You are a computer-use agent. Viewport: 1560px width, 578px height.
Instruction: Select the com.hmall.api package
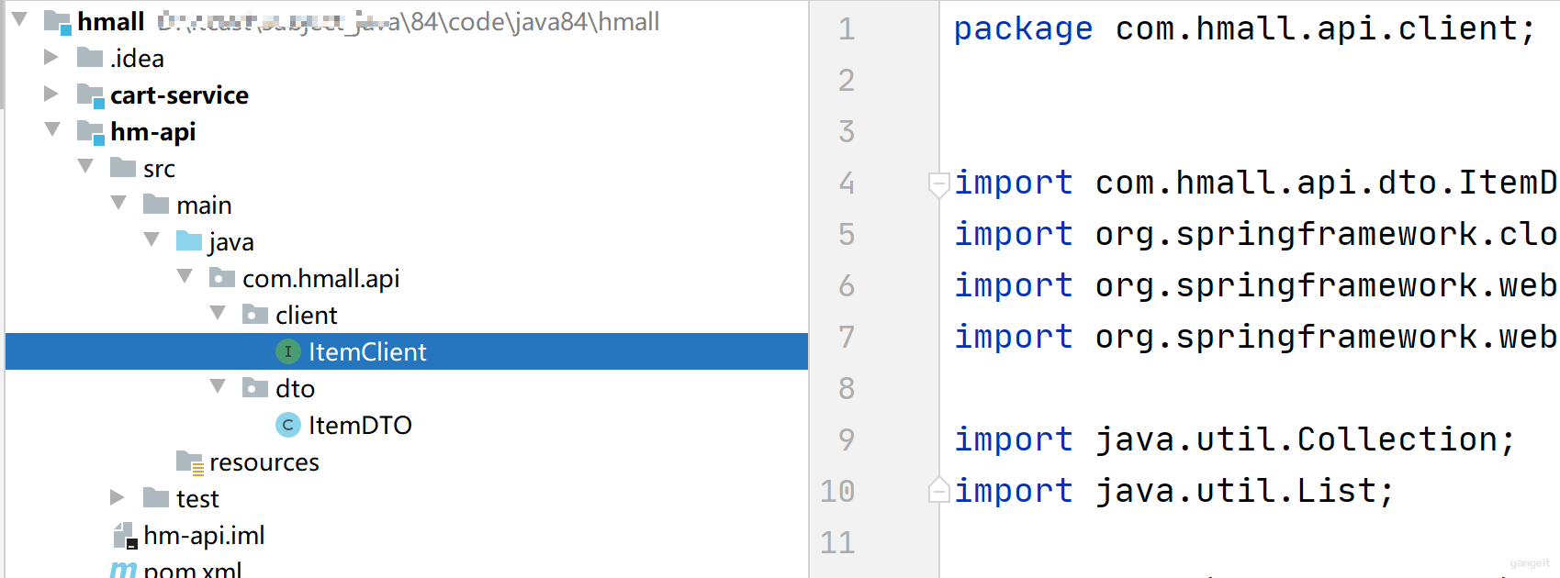pos(320,278)
